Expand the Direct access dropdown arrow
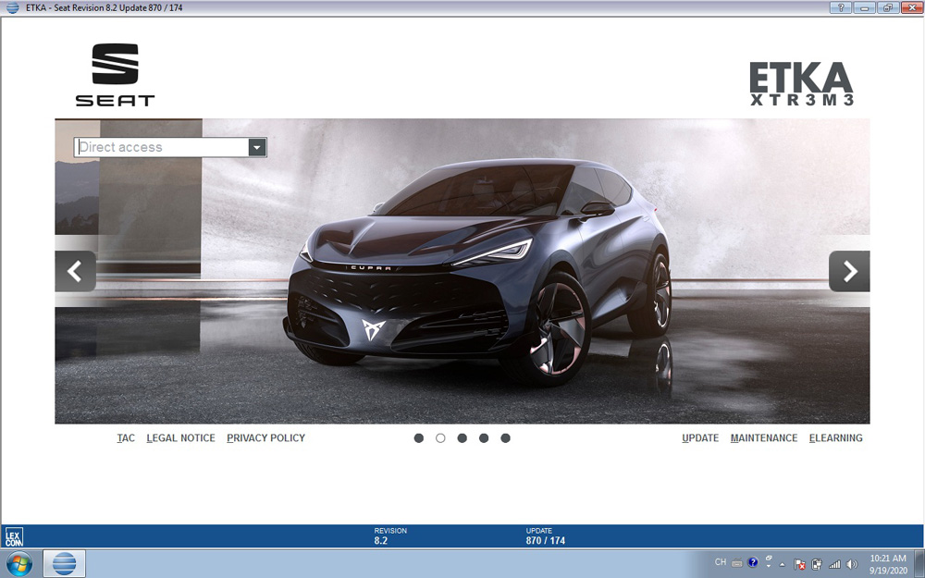 click(x=257, y=147)
